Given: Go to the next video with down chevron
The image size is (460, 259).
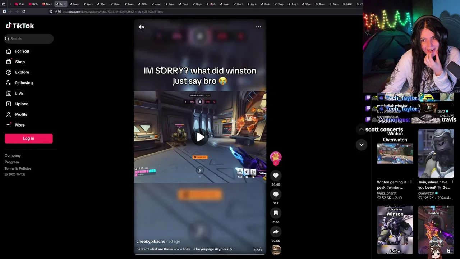Looking at the screenshot, I should [361, 145].
